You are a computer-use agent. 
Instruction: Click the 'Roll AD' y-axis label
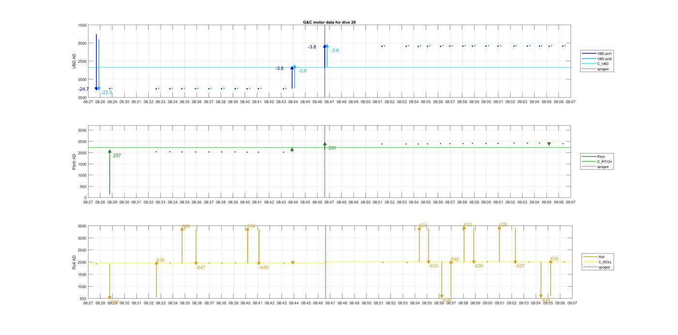click(74, 262)
